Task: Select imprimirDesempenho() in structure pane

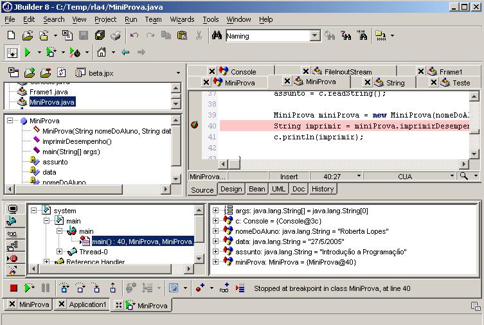Action: point(77,141)
